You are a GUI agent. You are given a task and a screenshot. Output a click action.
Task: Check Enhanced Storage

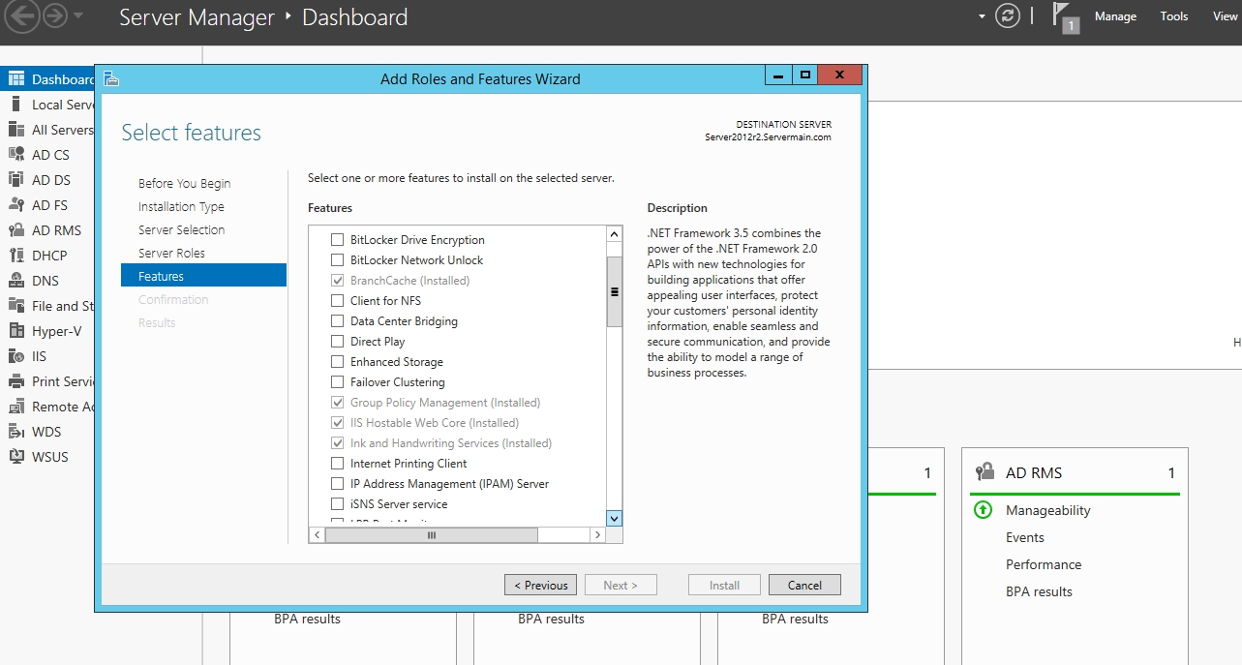point(338,361)
